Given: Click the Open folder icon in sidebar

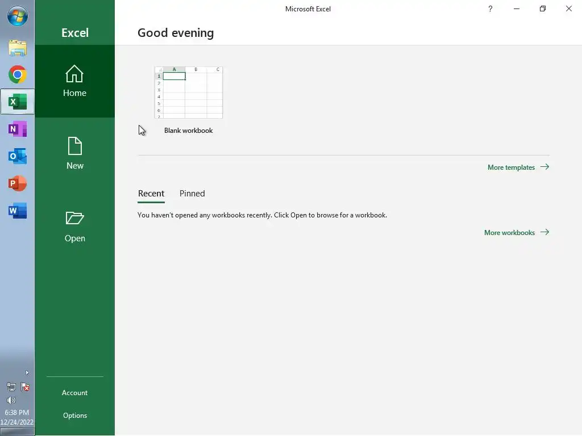Looking at the screenshot, I should (74, 218).
